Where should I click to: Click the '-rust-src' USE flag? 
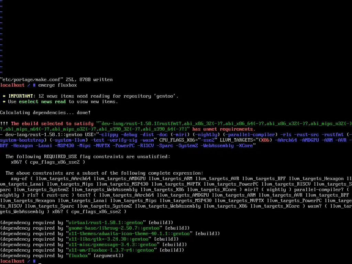pyautogui.click(x=306, y=135)
